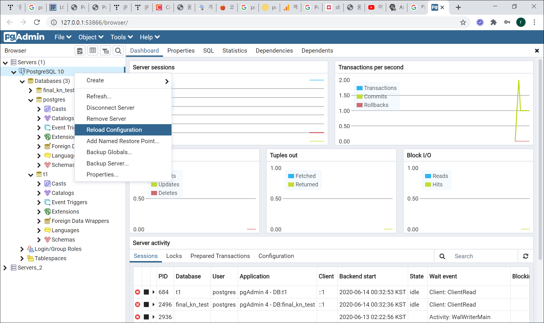Terminate session PID 2496 with the red X icon

pos(138,304)
